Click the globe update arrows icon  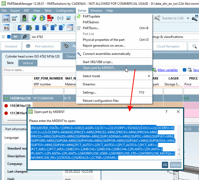(x=34, y=18)
